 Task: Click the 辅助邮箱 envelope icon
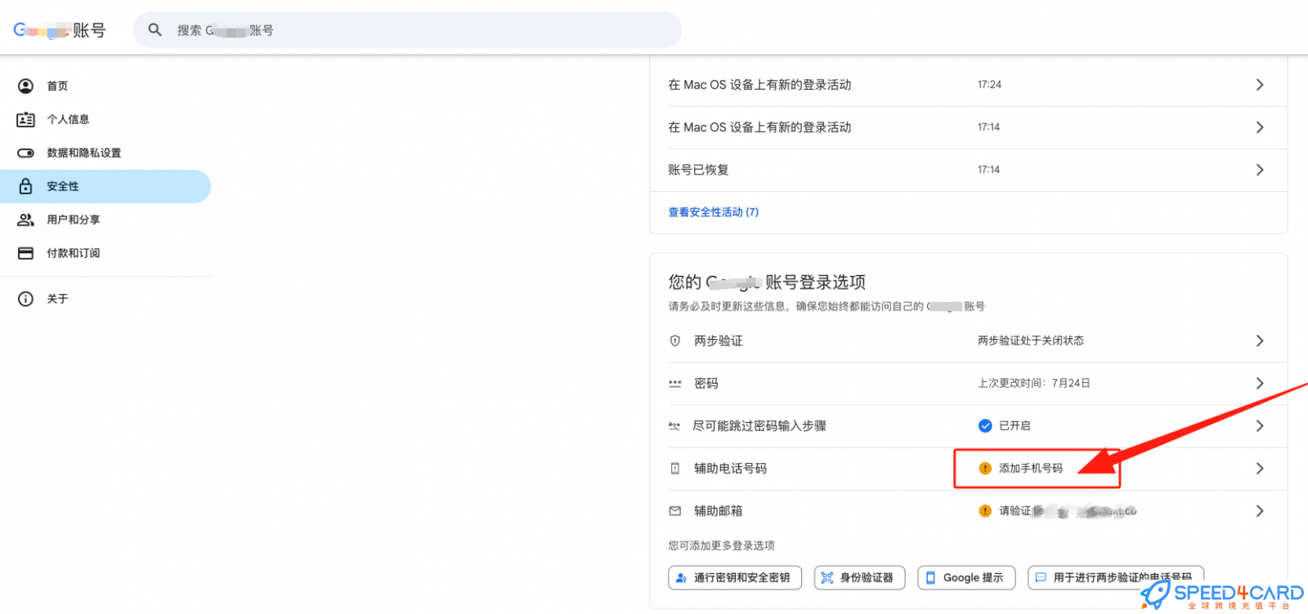click(x=675, y=511)
